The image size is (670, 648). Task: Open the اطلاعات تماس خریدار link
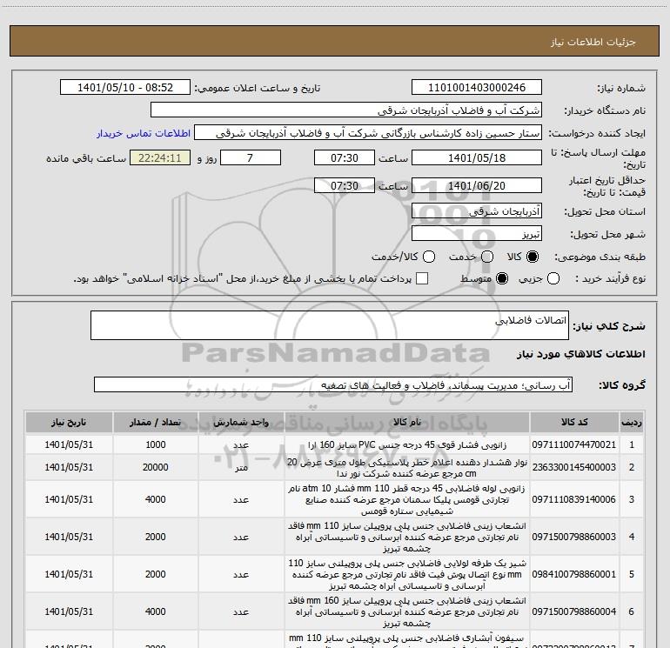pos(144,133)
